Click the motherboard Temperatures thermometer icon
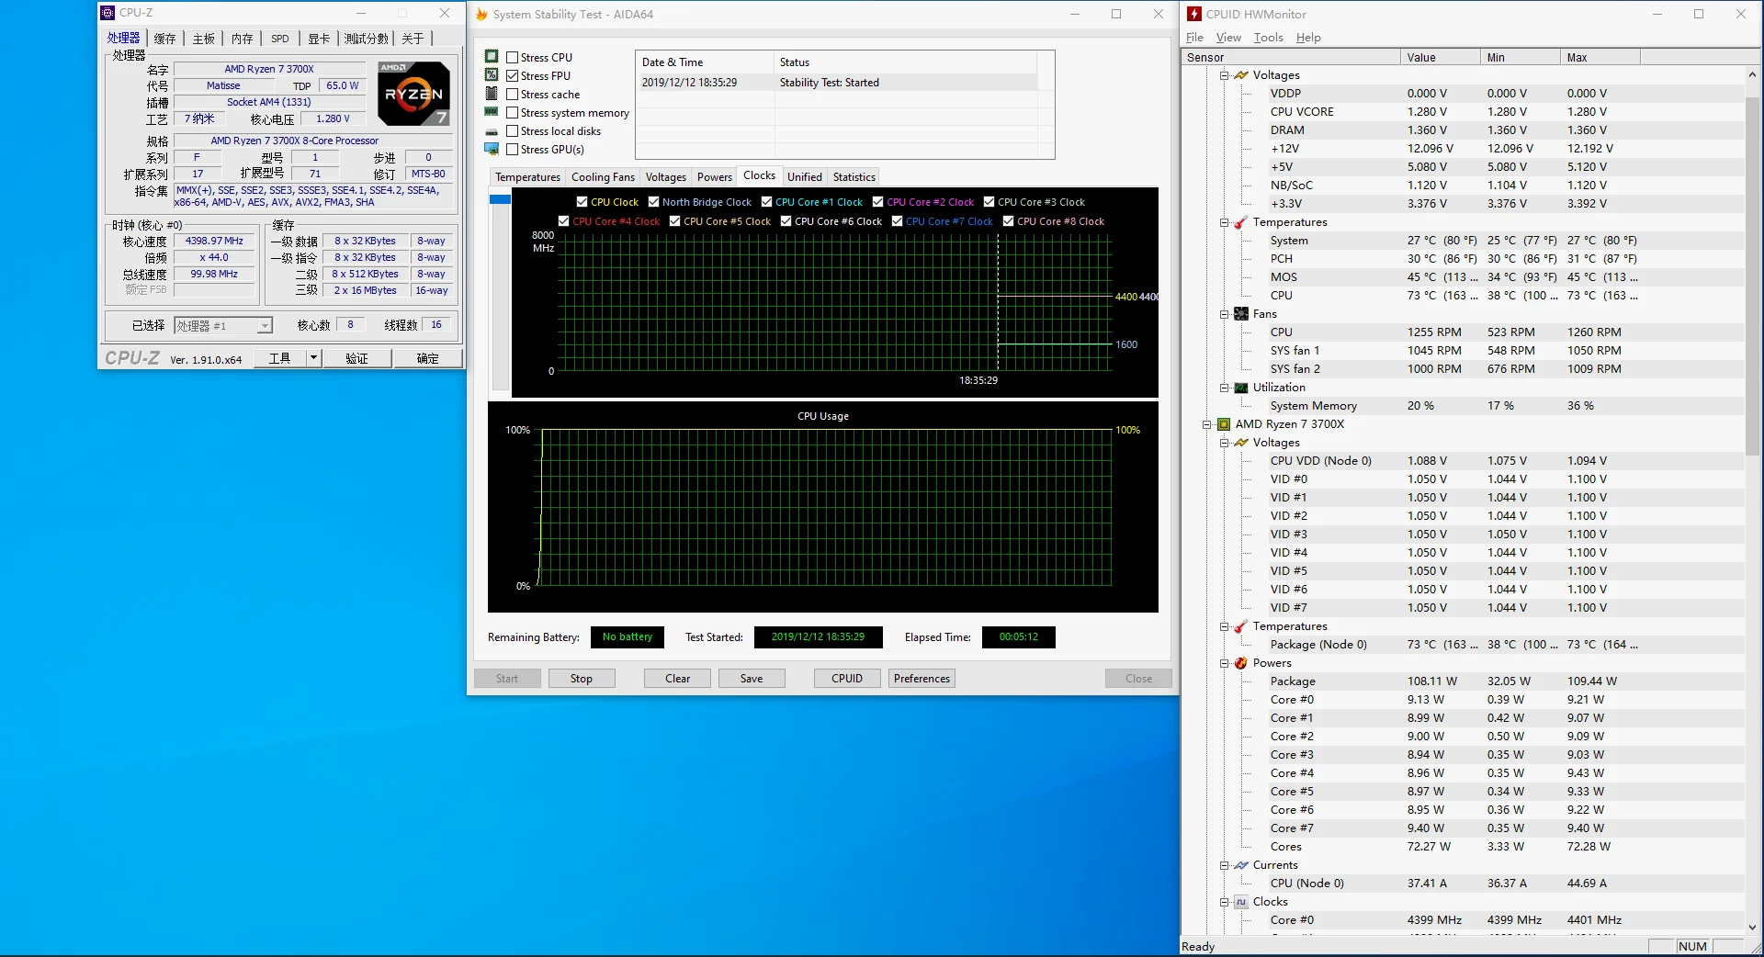 pyautogui.click(x=1241, y=222)
